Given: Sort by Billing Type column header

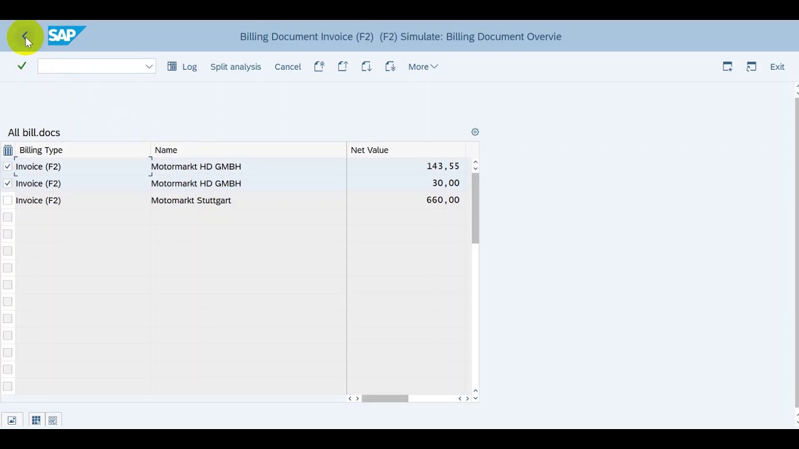Looking at the screenshot, I should [83, 150].
